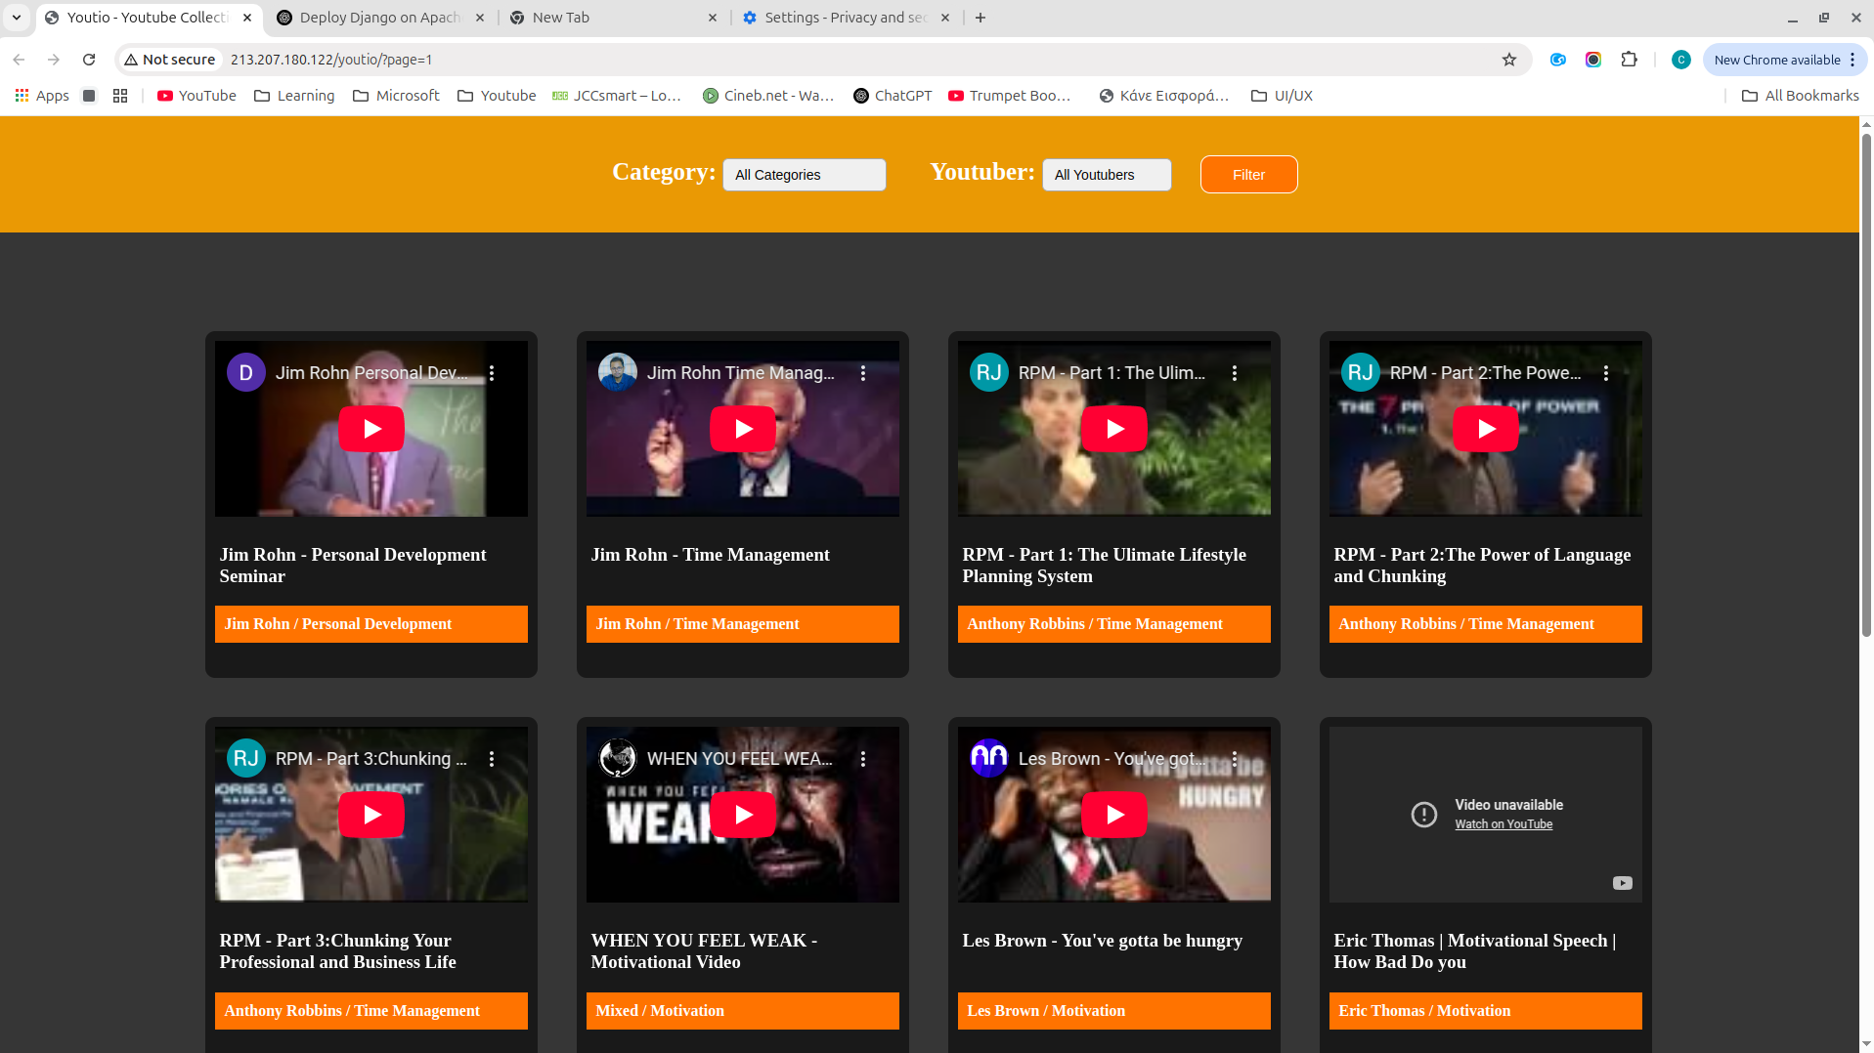Play the Jim Rohn Time Management video
The width and height of the screenshot is (1874, 1053).
743,429
